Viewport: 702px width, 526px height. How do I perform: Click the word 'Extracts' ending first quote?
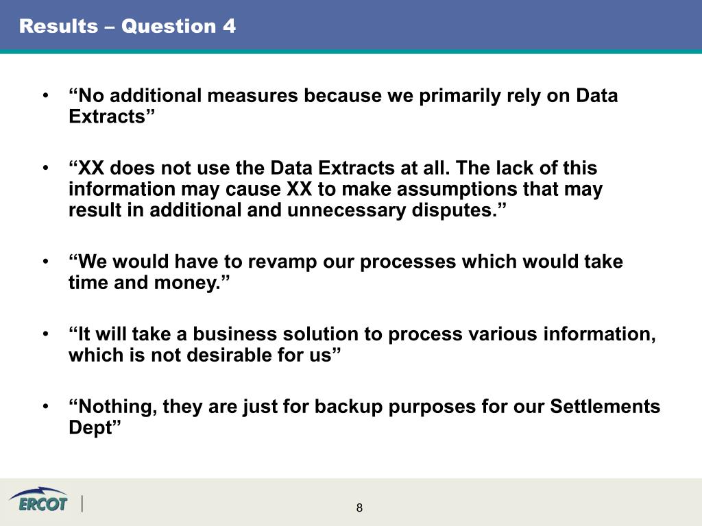(x=107, y=116)
